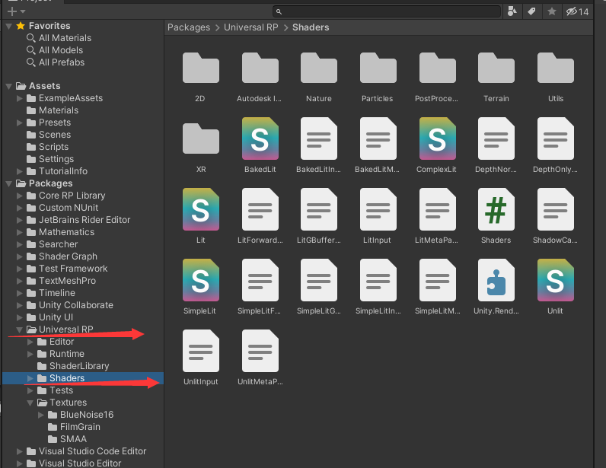606x468 pixels.
Task: Open the Utils folder
Action: pos(555,68)
